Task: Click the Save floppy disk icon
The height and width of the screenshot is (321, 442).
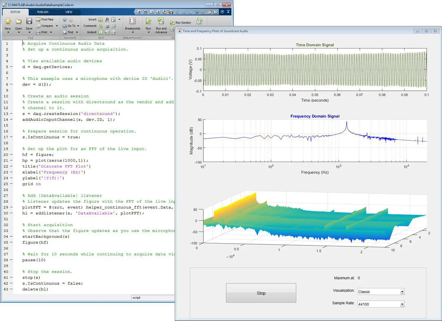Action: pos(29,21)
